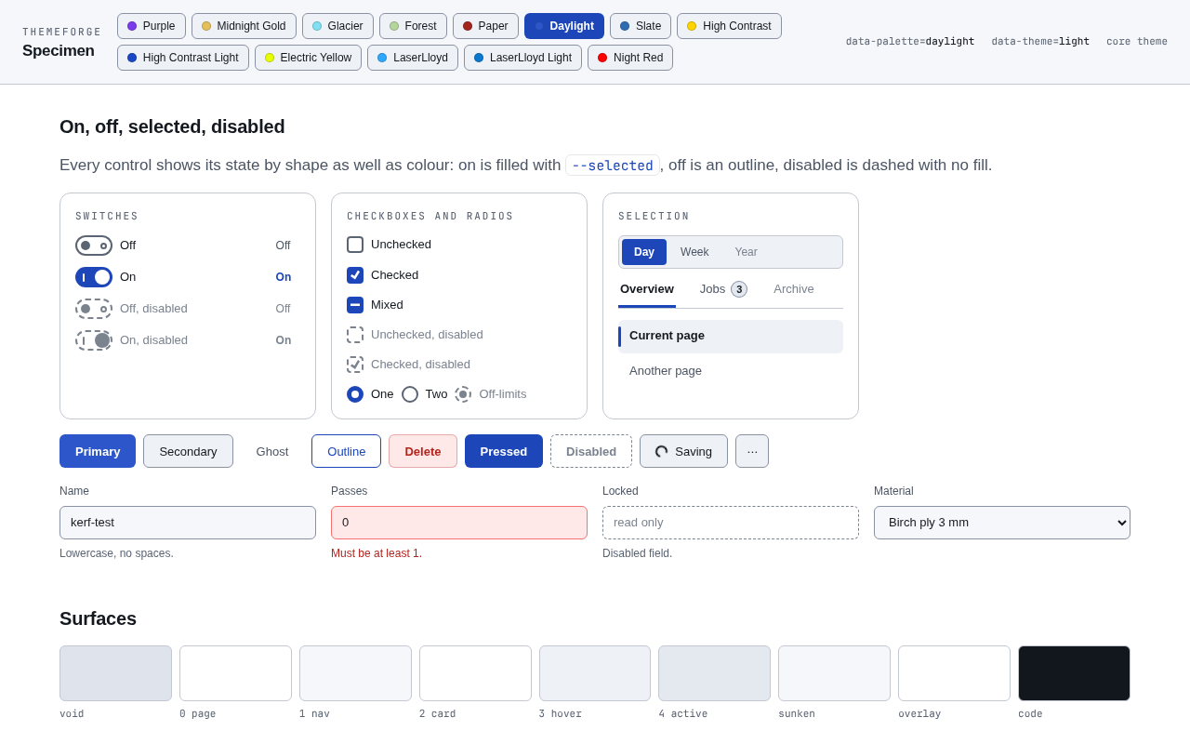Screen dimensions: 1190x744
Task: Open the Overview tab
Action: point(647,289)
